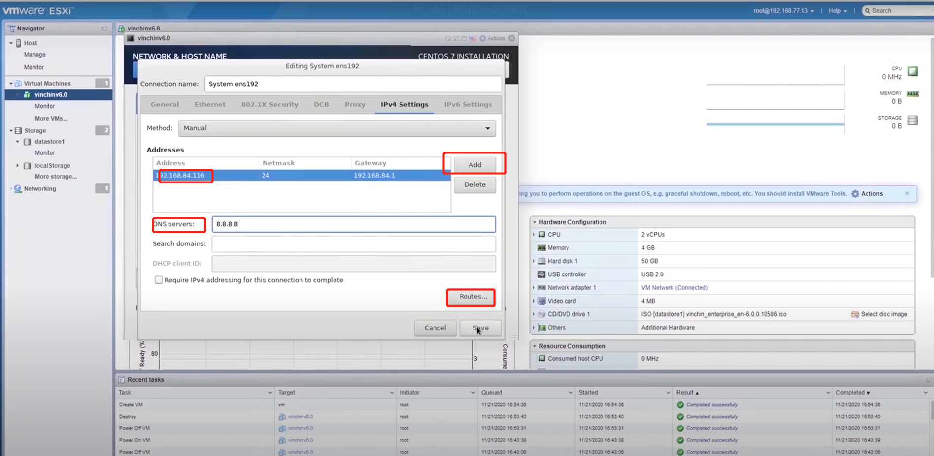934x456 pixels.
Task: Collapse the datastore1 tree node
Action: [18, 142]
